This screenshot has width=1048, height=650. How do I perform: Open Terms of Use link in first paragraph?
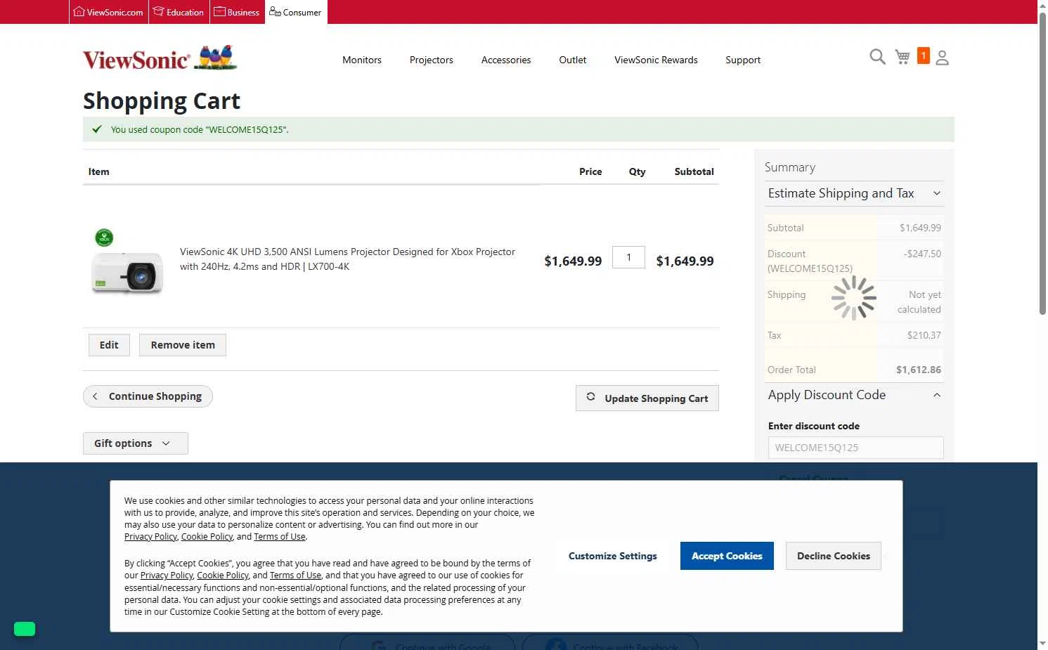click(x=280, y=537)
